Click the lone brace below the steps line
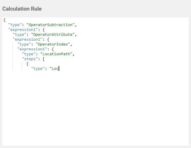 pyautogui.click(x=27, y=64)
